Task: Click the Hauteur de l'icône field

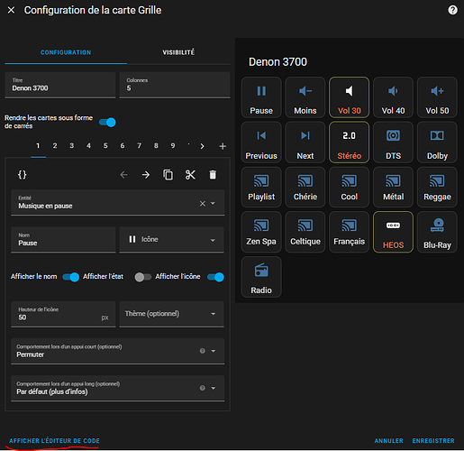Action: click(63, 314)
